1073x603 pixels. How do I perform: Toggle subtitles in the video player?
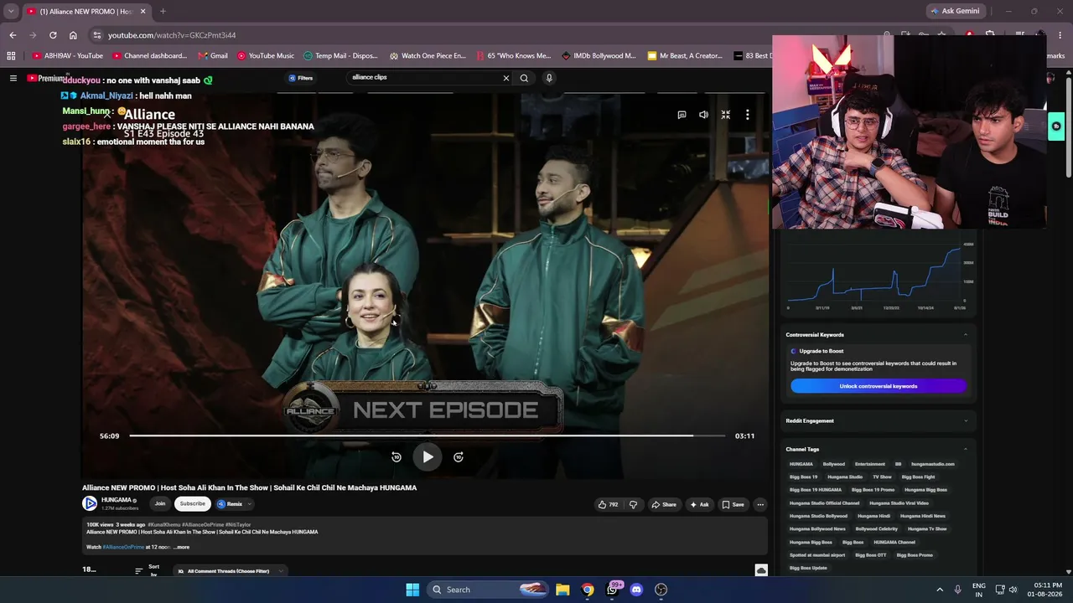coord(682,115)
